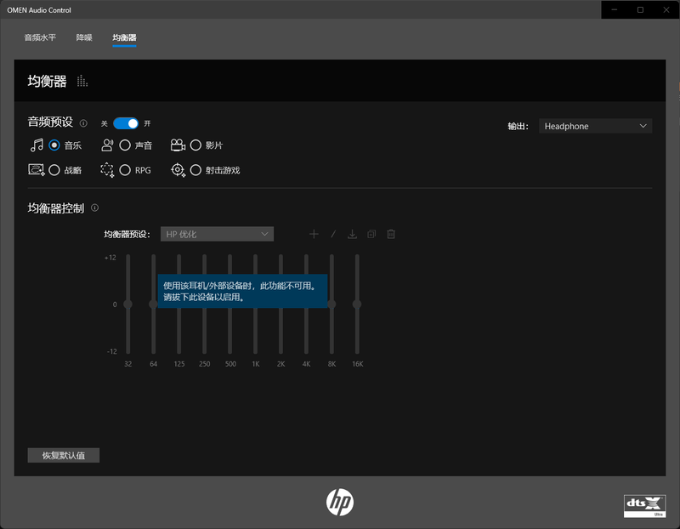The height and width of the screenshot is (529, 680).
Task: Select the 射击游戏 radio button
Action: [x=195, y=170]
